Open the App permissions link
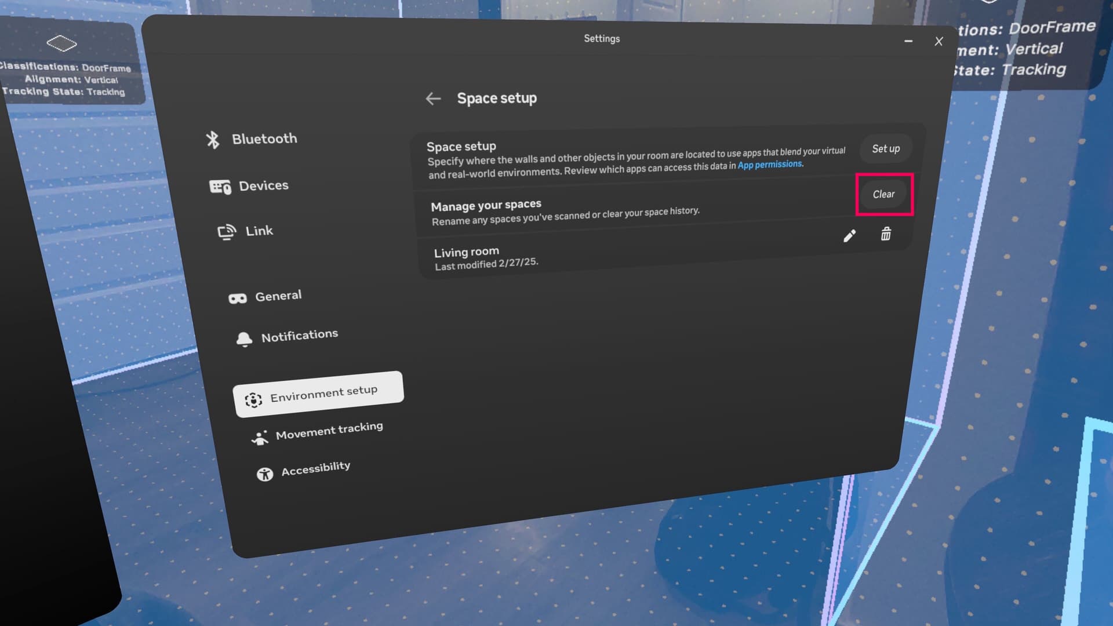This screenshot has width=1113, height=626. coord(769,165)
